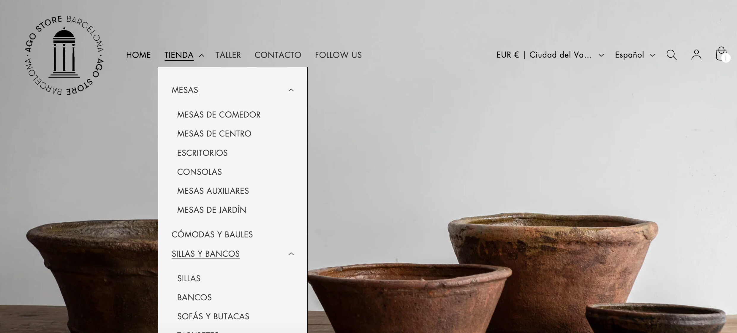Open the FOLLOW US link

[338, 55]
